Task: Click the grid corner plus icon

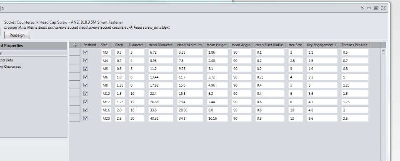Action: [75, 45]
